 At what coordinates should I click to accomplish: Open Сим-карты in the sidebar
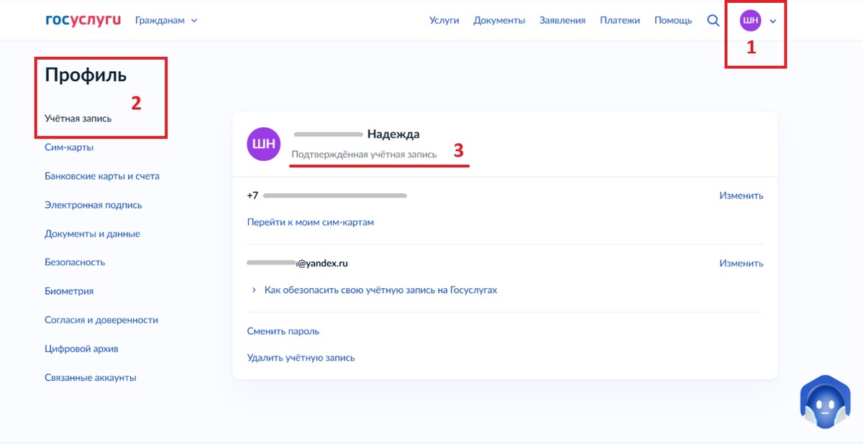pos(68,147)
